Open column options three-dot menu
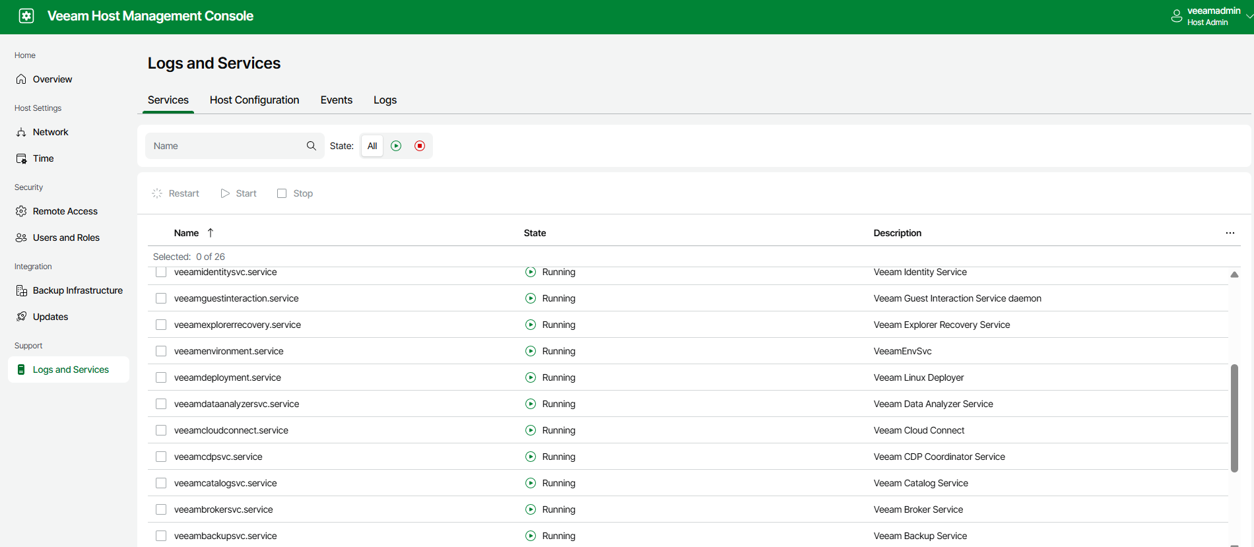Viewport: 1254px width, 547px height. coord(1230,233)
